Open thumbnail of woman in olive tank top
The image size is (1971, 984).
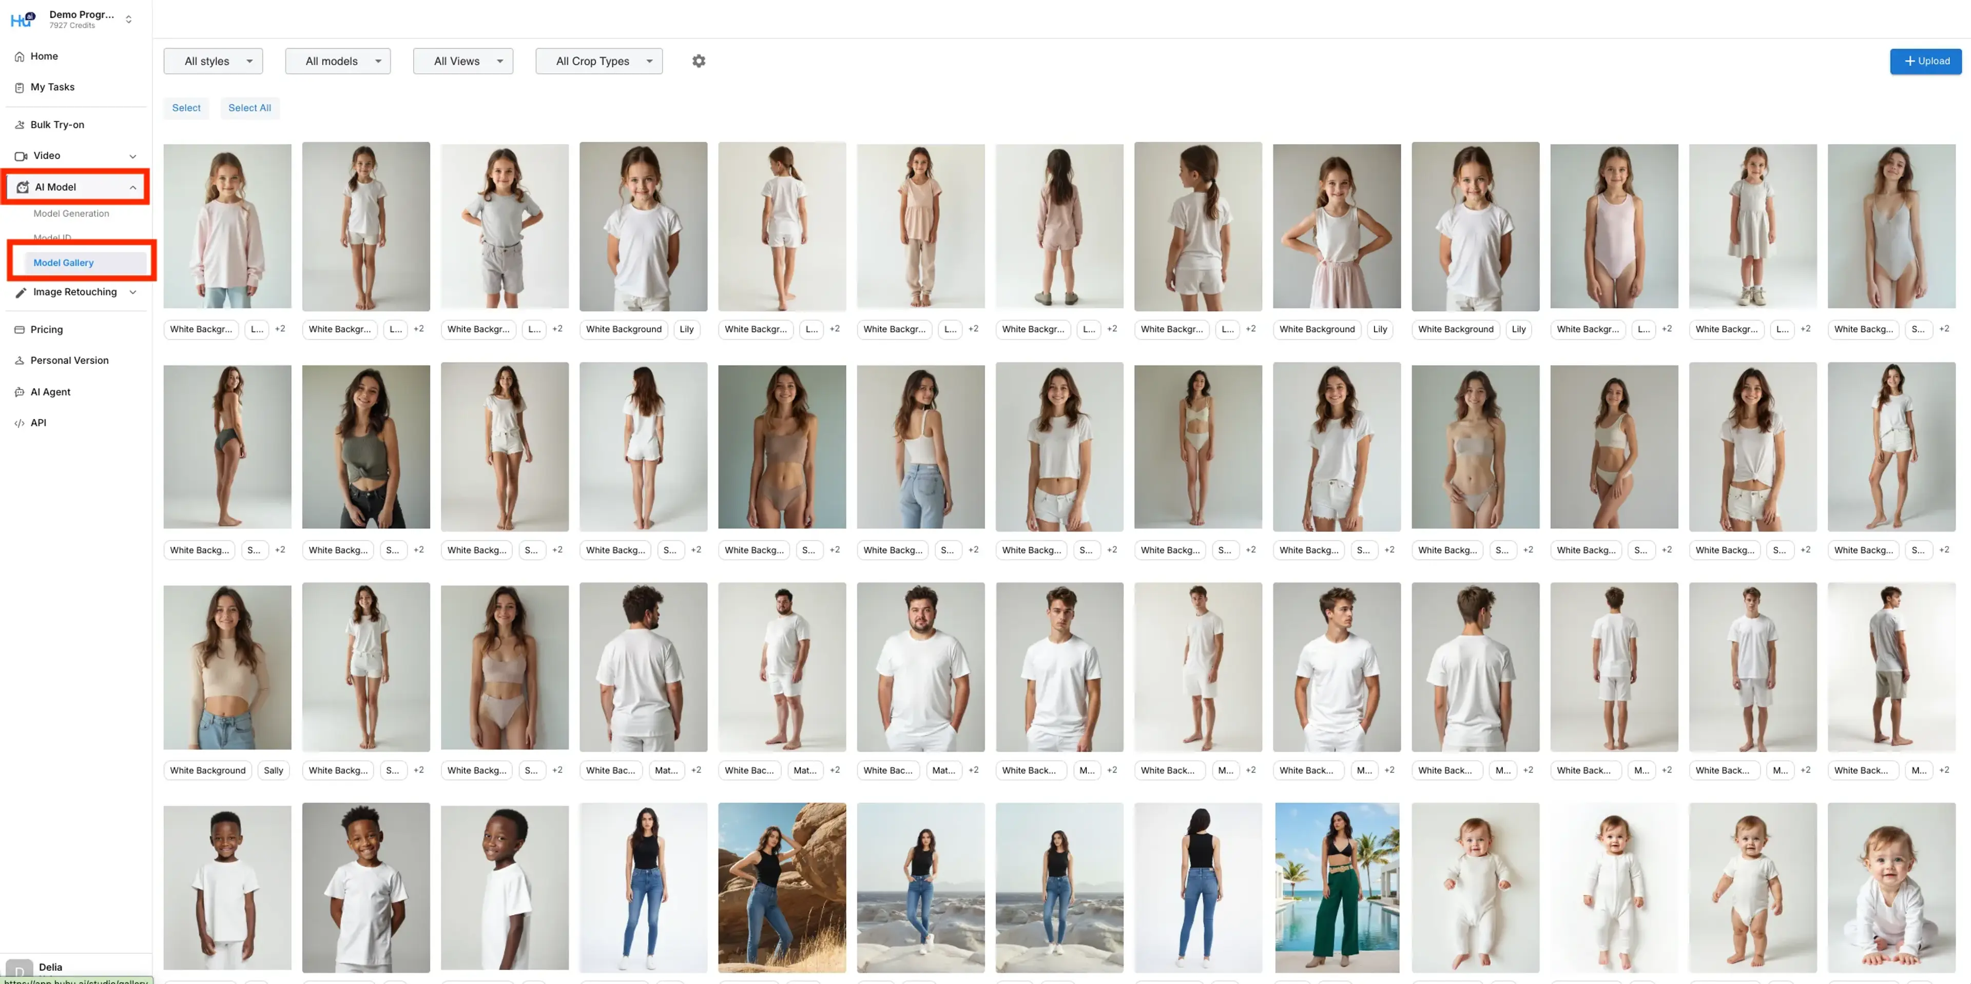tap(366, 446)
